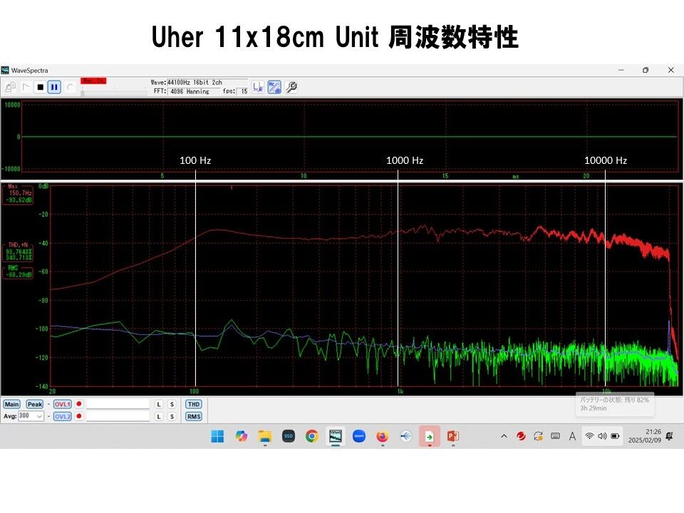This screenshot has height=513, width=684.
Task: Click the IME input mode A indicator
Action: click(x=572, y=436)
